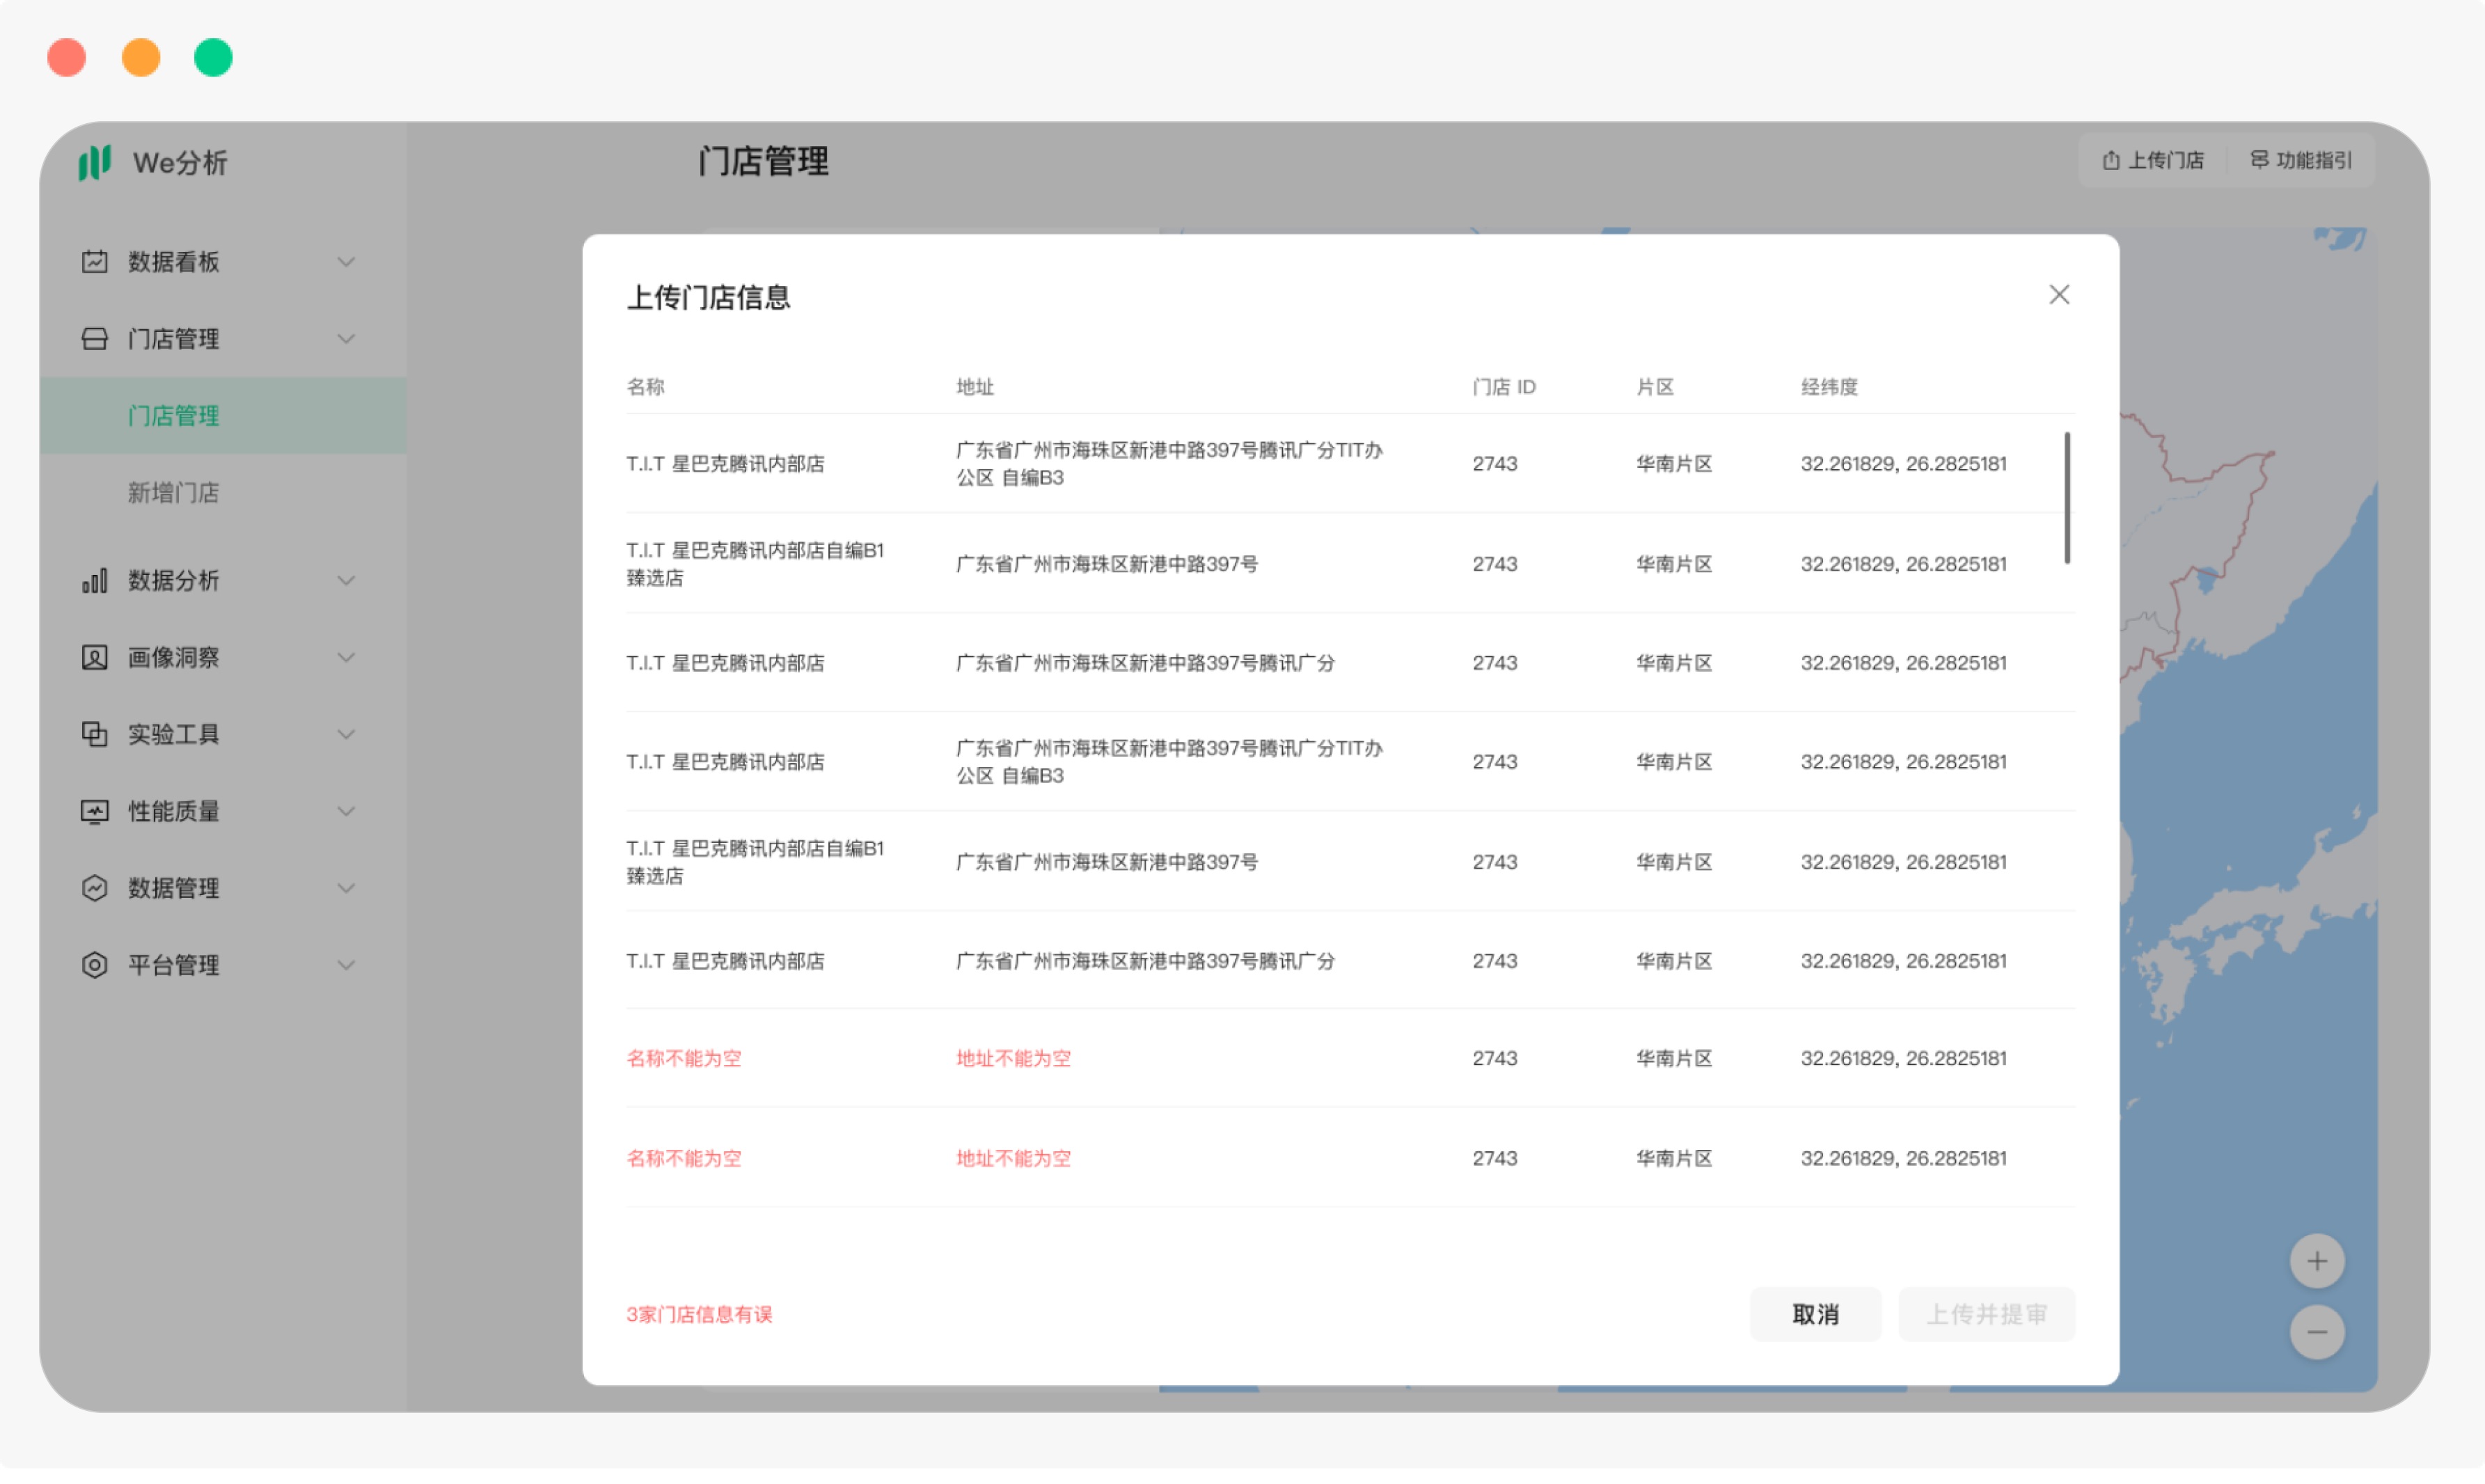This screenshot has height=1484, width=2485.
Task: Click the We分析 logo icon
Action: pyautogui.click(x=94, y=162)
